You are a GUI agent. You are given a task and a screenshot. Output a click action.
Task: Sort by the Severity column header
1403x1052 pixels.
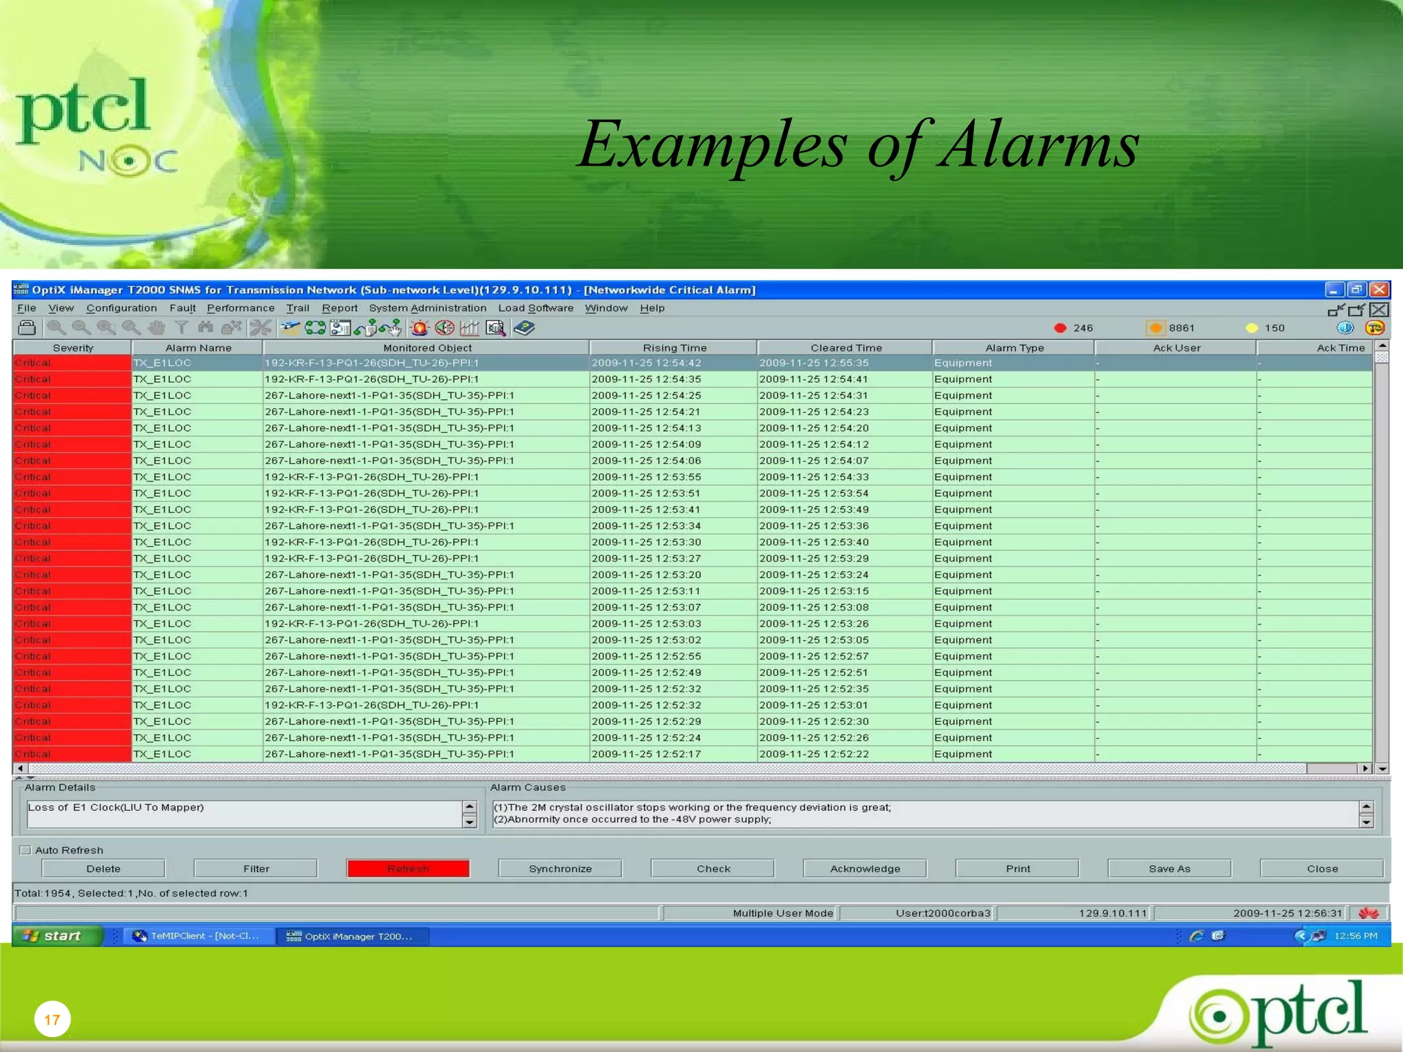click(73, 348)
